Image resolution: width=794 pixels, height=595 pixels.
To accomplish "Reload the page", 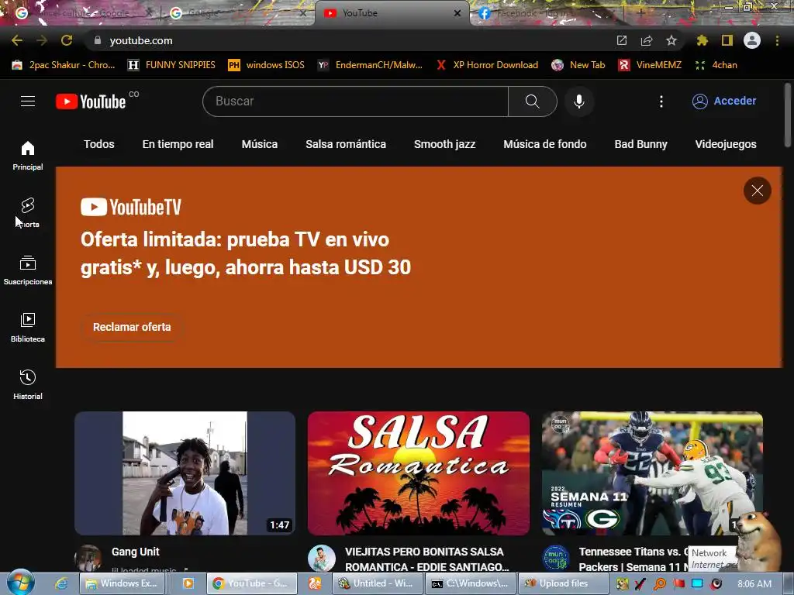I will coord(67,40).
